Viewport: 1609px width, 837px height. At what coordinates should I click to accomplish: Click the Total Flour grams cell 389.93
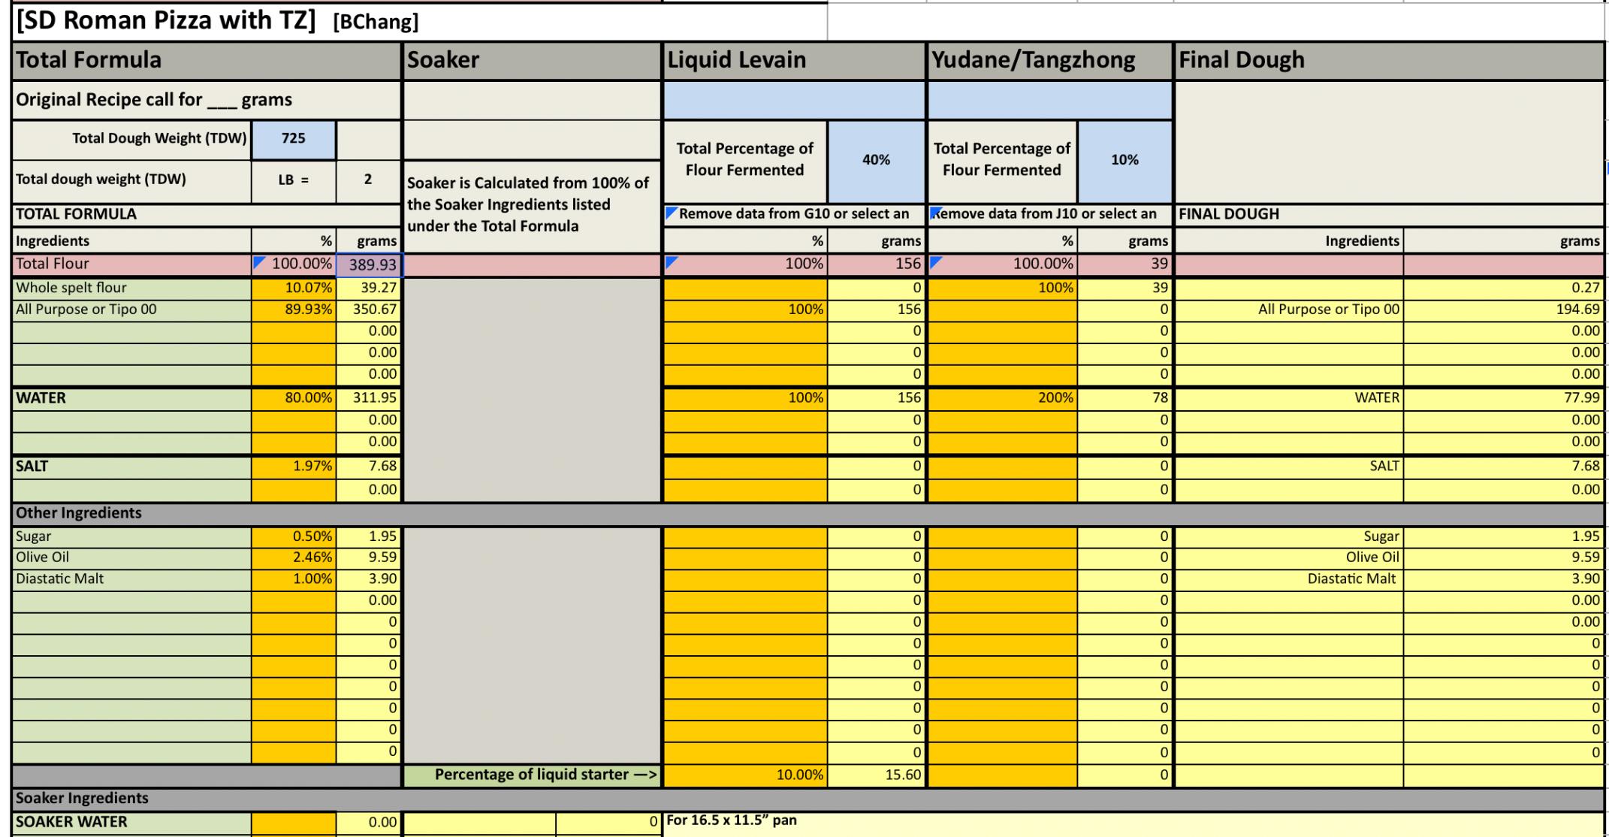click(370, 264)
